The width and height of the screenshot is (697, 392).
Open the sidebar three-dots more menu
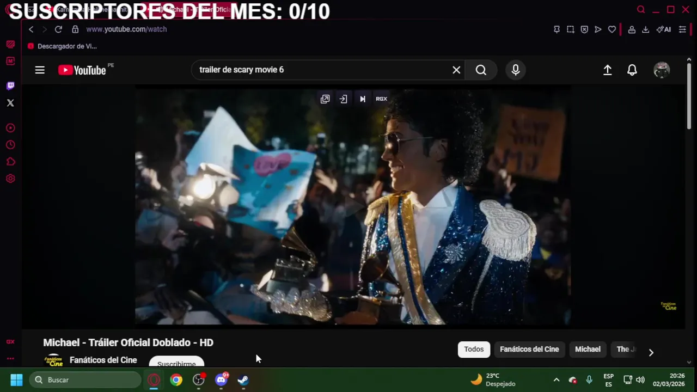coord(10,358)
